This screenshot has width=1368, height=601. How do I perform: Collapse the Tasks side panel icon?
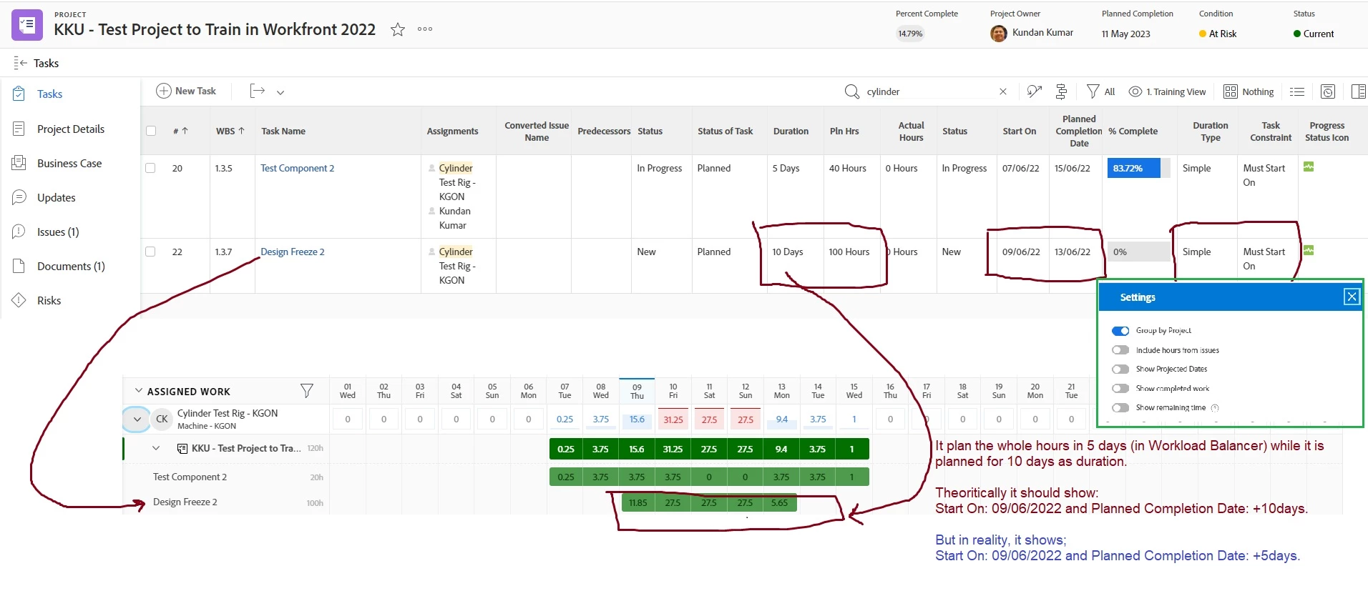pyautogui.click(x=20, y=63)
